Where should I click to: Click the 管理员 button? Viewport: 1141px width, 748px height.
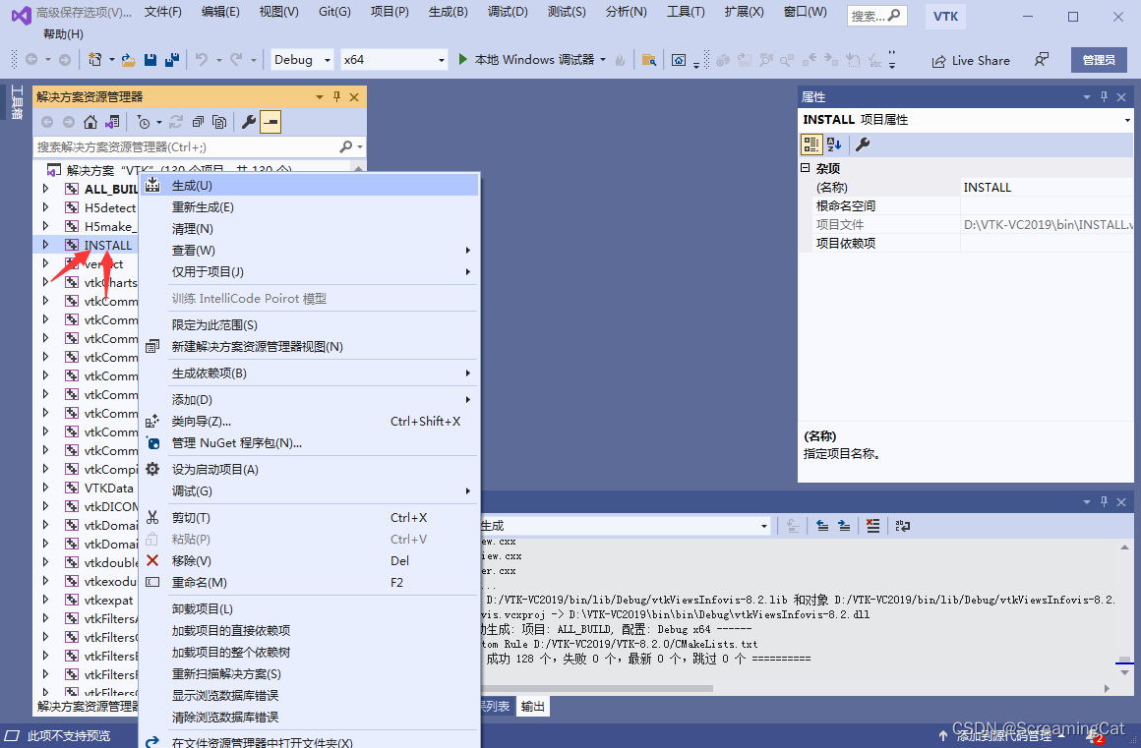[1098, 60]
